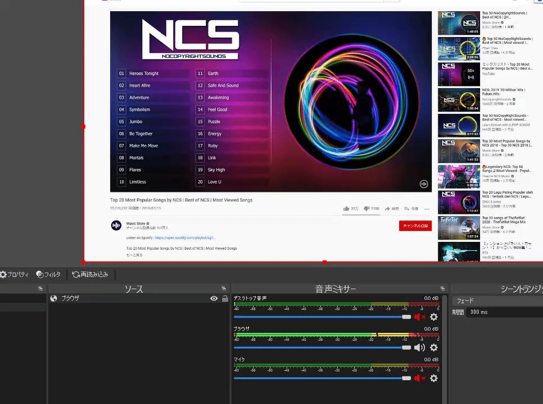Mute the ブラウザ audio speaker icon
This screenshot has width=543, height=404.
419,347
